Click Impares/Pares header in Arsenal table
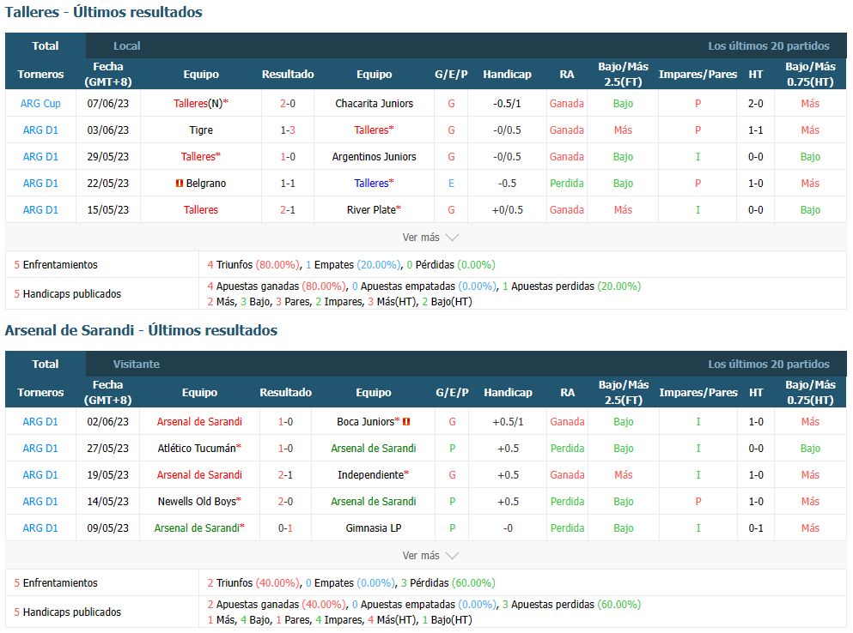Screen dimensions: 853x633 coord(698,392)
